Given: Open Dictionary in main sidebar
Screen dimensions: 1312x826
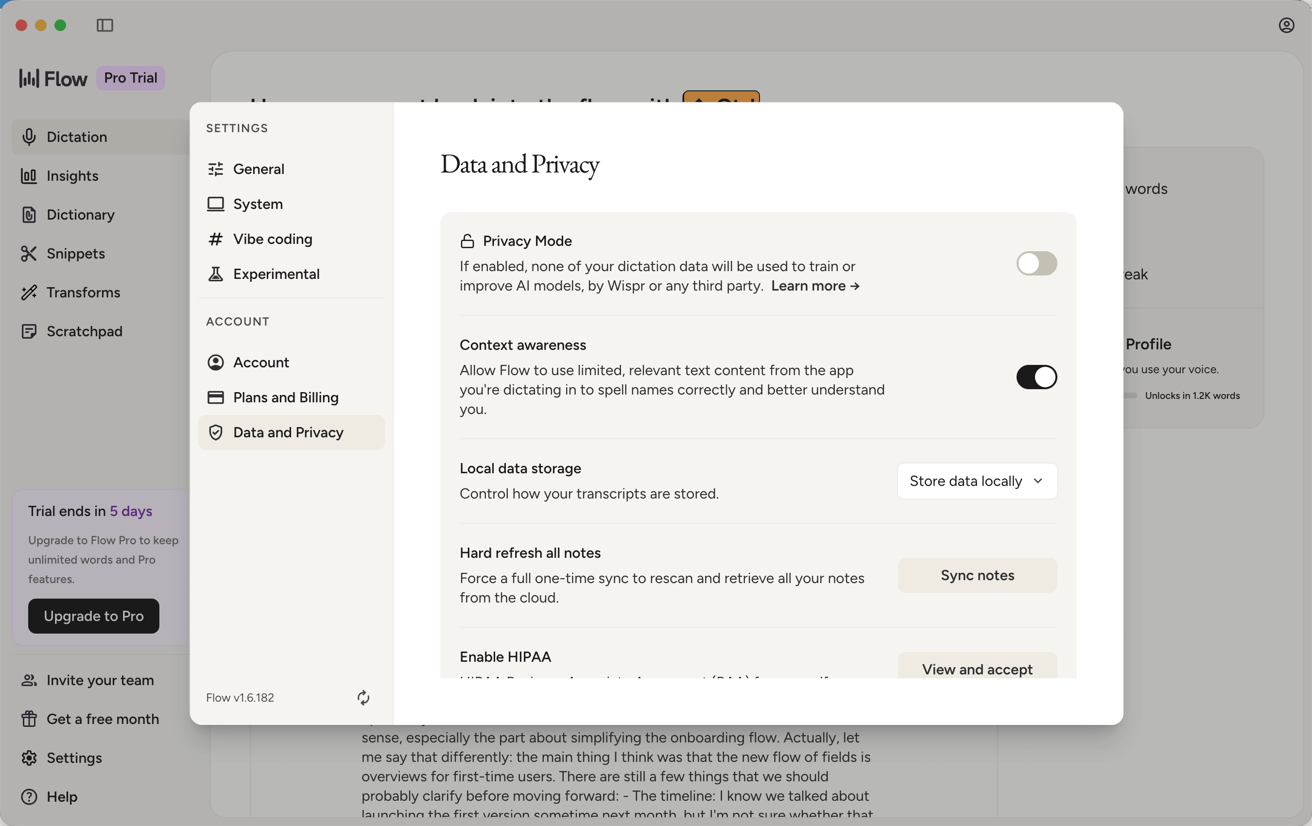Looking at the screenshot, I should click(x=100, y=215).
